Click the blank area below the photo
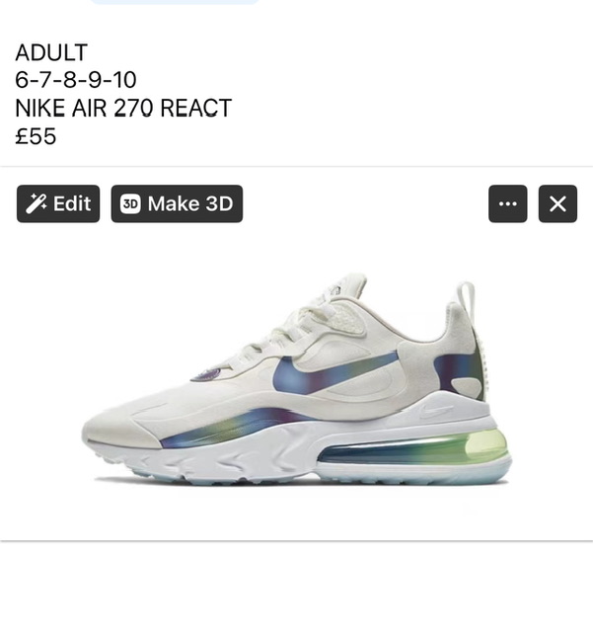The width and height of the screenshot is (593, 632). point(296,587)
